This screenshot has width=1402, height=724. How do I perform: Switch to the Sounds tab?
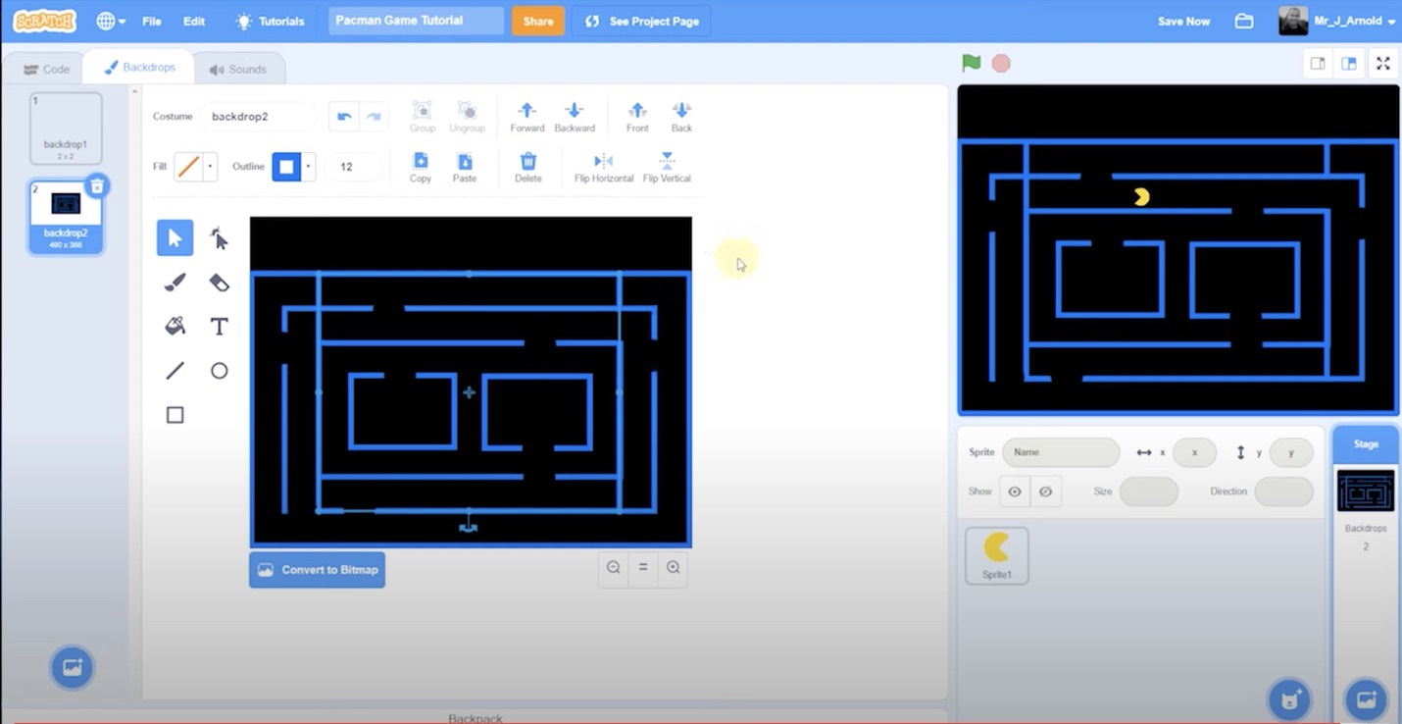[237, 69]
